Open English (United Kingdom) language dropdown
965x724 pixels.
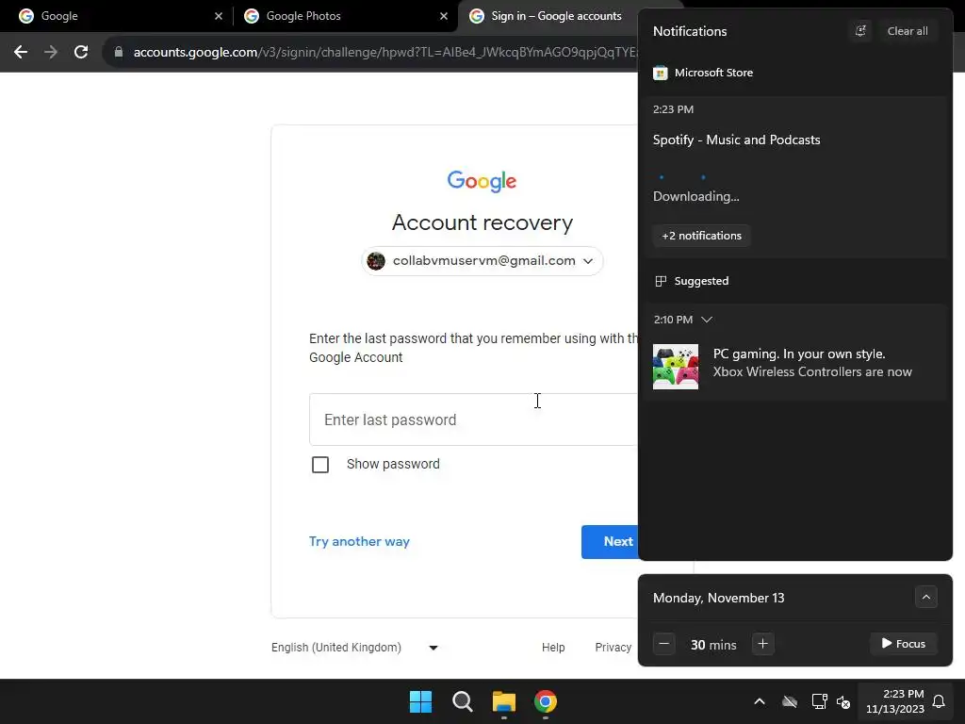click(354, 648)
